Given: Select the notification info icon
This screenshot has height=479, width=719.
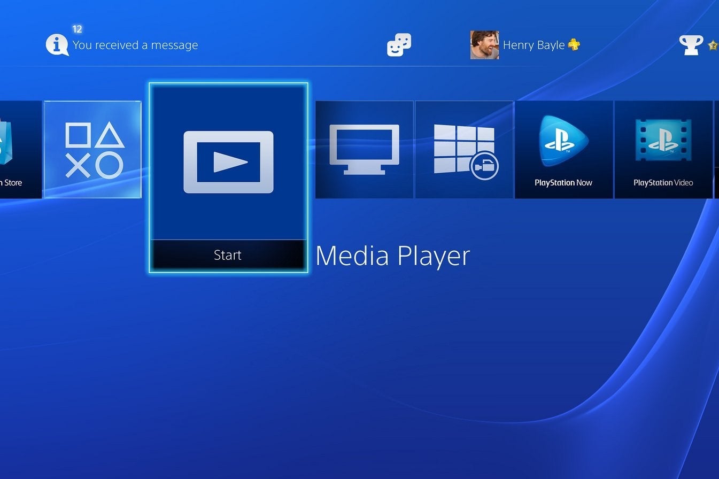Looking at the screenshot, I should pyautogui.click(x=57, y=45).
